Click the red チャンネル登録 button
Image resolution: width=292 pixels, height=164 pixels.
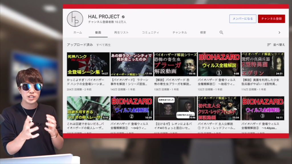271,19
